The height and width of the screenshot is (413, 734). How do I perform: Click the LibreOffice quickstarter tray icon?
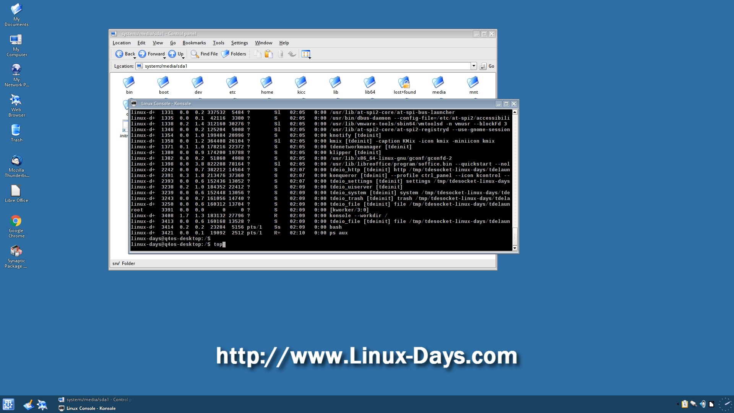coord(711,404)
